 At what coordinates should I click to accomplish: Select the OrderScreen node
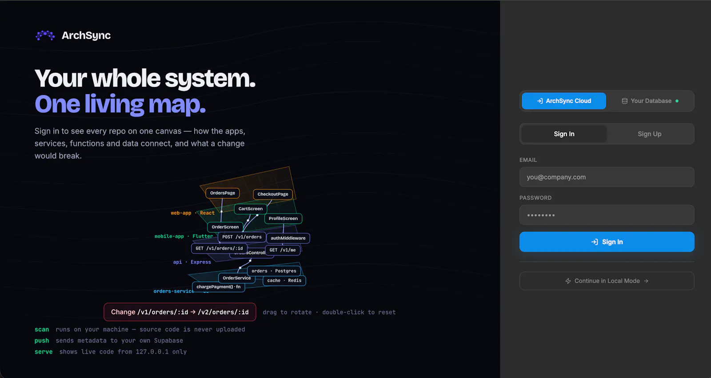click(225, 227)
